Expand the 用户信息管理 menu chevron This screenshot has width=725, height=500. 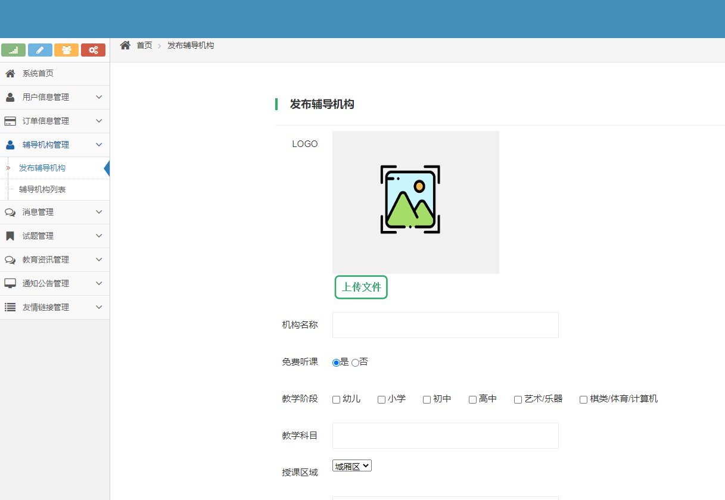99,97
